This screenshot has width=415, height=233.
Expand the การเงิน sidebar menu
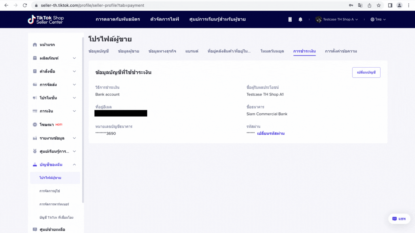[x=54, y=111]
